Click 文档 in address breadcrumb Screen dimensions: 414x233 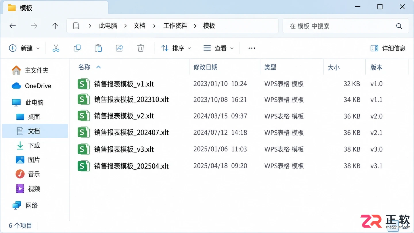pyautogui.click(x=139, y=26)
